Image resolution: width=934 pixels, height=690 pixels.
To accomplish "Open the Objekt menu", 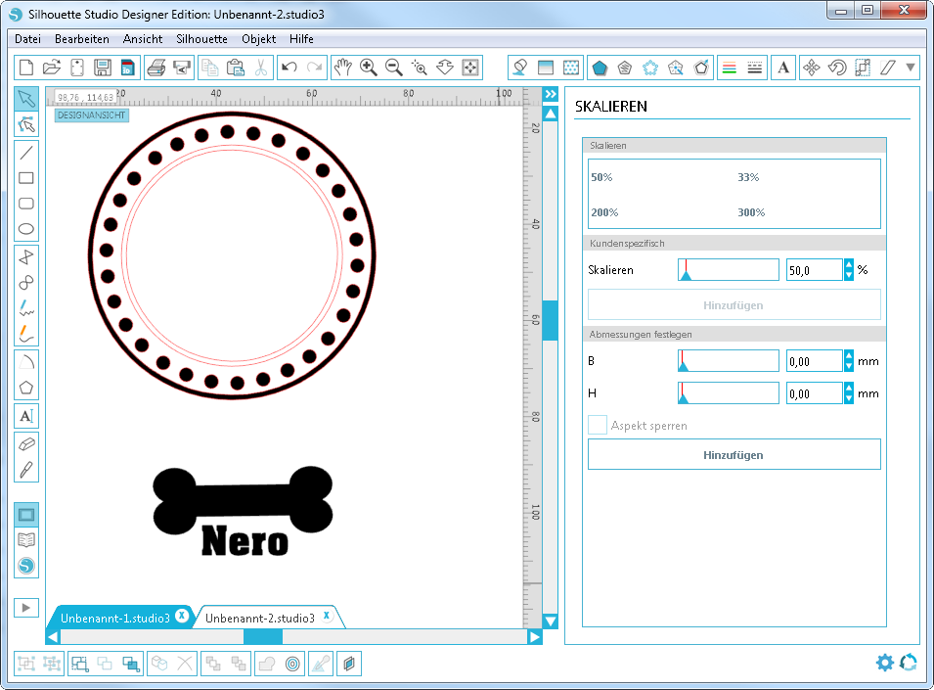I will click(x=259, y=39).
